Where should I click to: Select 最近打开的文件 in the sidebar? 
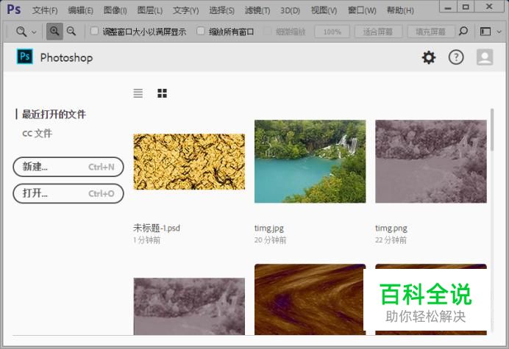coord(54,114)
